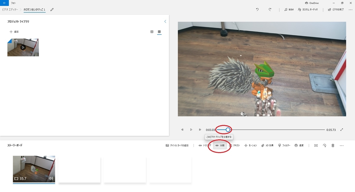Switch the library to small grid view
The height and width of the screenshot is (192, 355).
point(159,32)
